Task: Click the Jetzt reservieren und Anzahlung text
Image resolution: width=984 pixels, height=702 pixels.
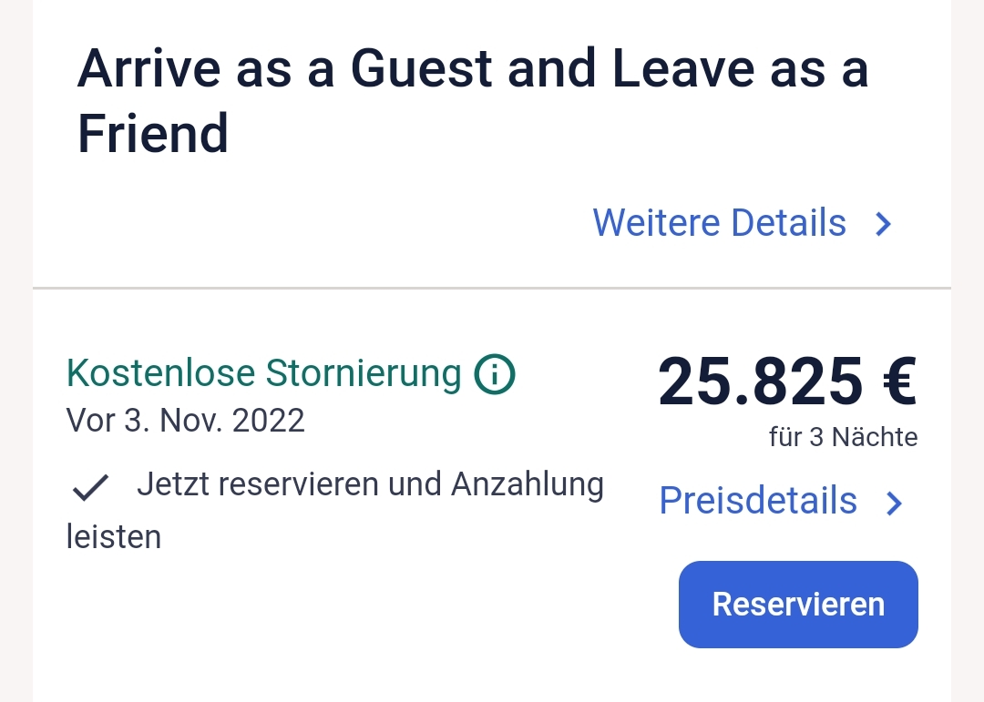Action: [370, 484]
